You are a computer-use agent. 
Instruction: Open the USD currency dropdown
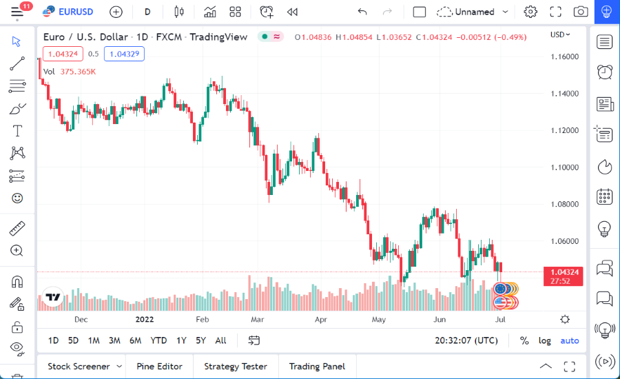pos(560,34)
